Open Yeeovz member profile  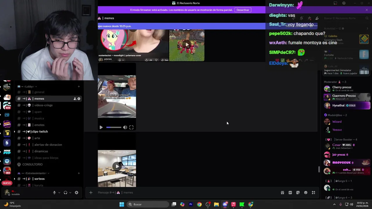(346, 130)
